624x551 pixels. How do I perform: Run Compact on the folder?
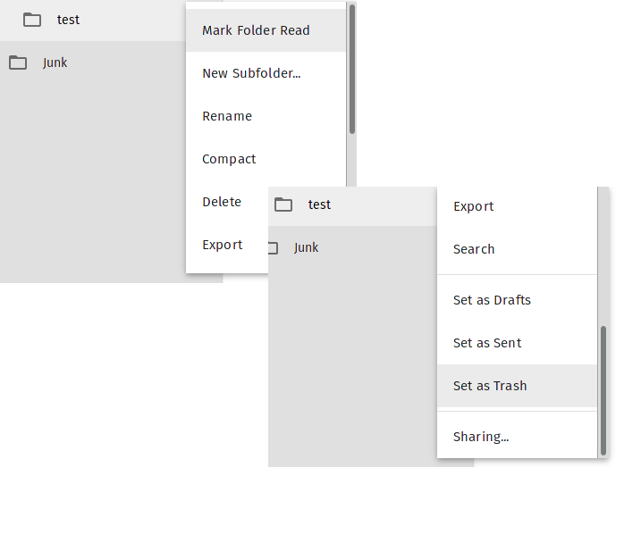pyautogui.click(x=229, y=159)
